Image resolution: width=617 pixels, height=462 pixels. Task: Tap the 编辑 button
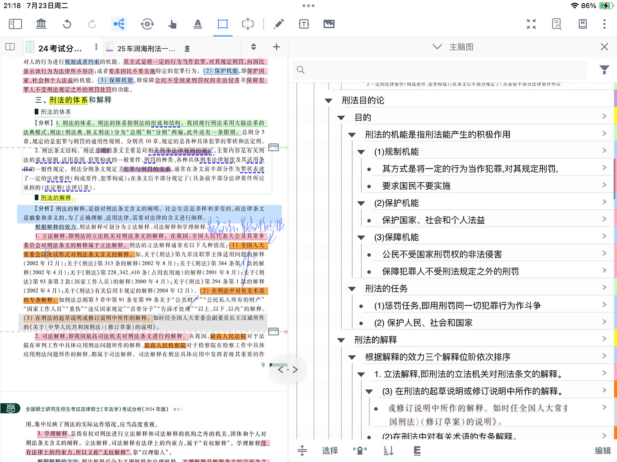603,450
